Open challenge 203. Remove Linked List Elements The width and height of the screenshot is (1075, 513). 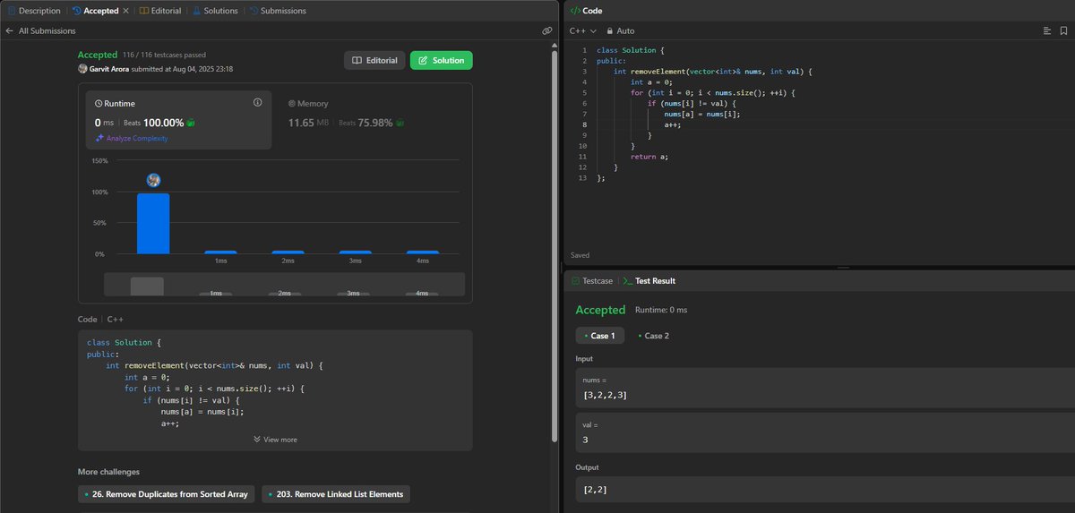pyautogui.click(x=336, y=494)
